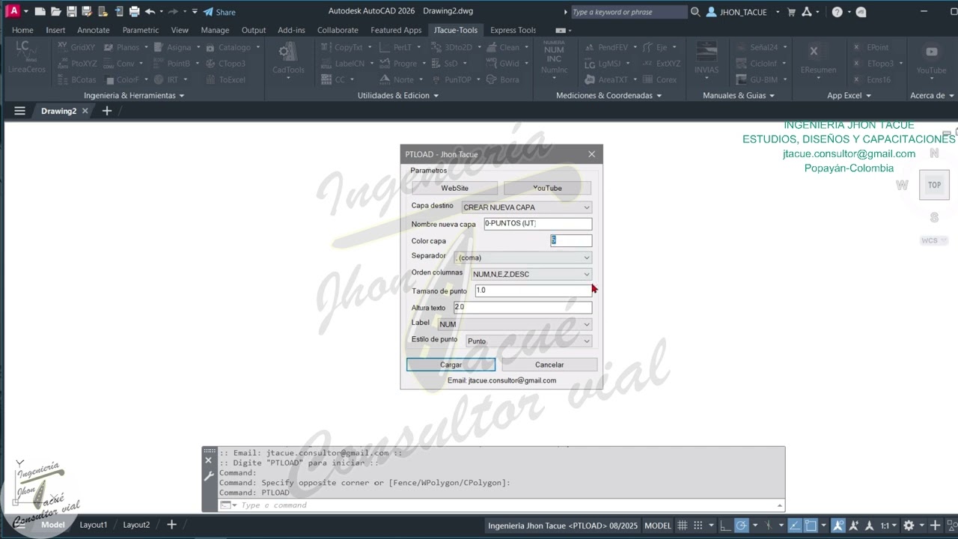Click the WebSite button in PTLOAD dialog

point(454,188)
